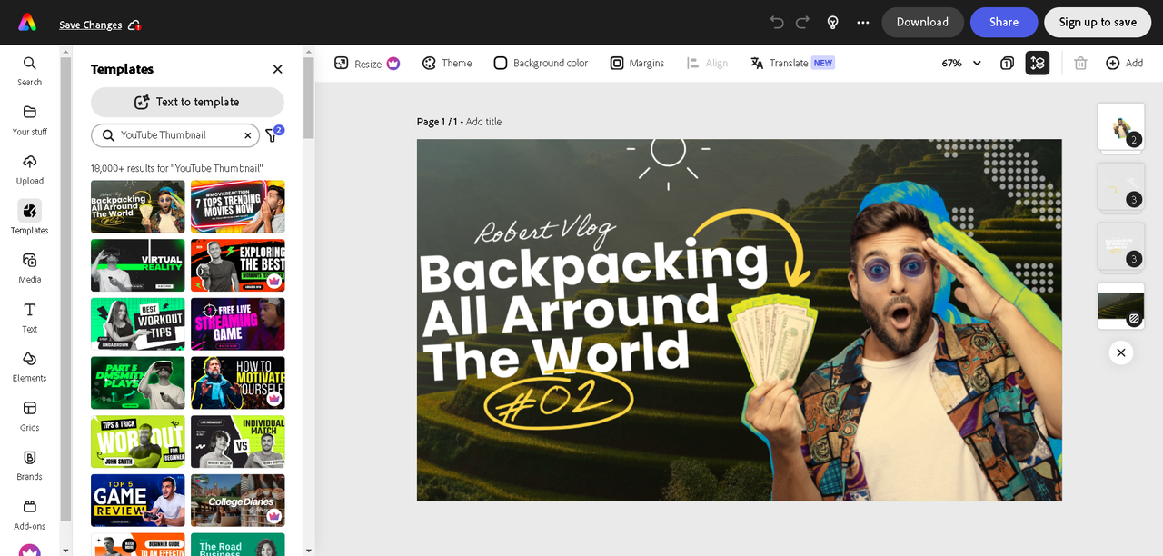Select Backpacking All Around The World template
The image size is (1163, 556).
[138, 206]
